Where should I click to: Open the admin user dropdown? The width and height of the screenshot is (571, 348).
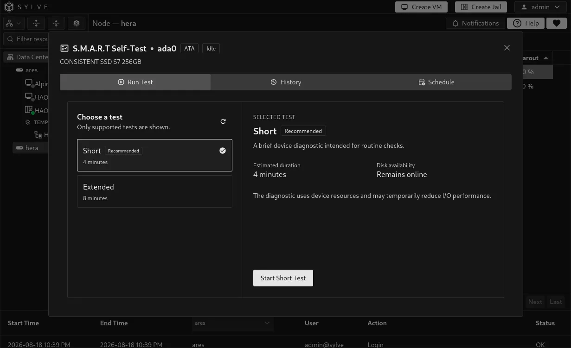(x=540, y=7)
